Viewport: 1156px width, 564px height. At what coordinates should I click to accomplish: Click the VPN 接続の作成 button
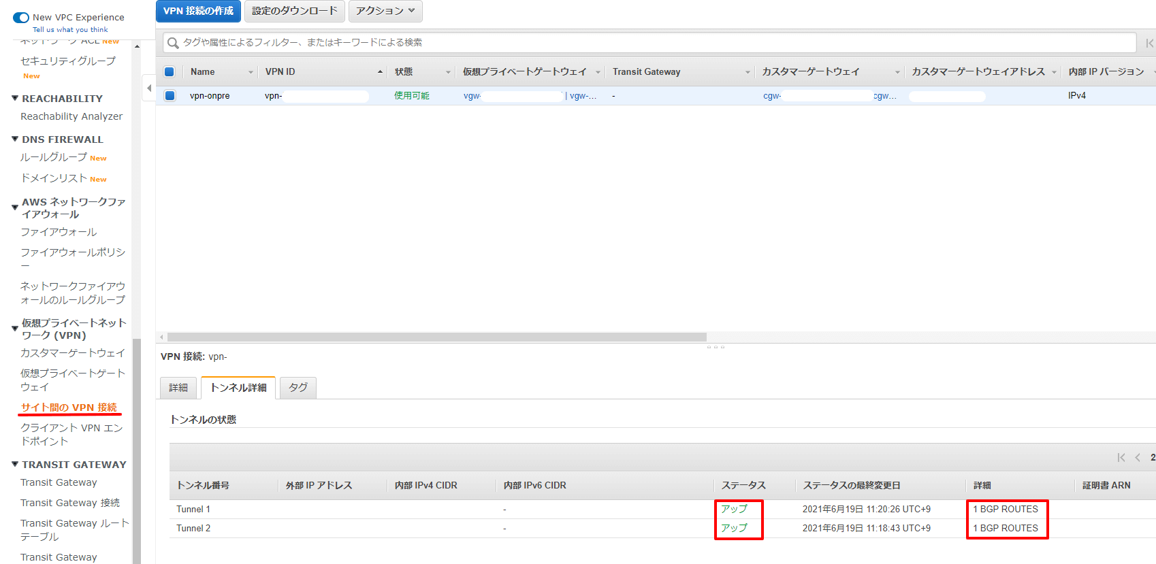click(x=198, y=11)
